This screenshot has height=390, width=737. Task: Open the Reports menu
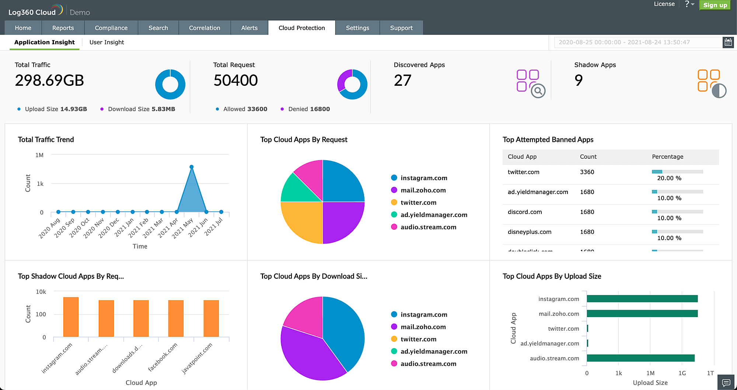pos(63,28)
